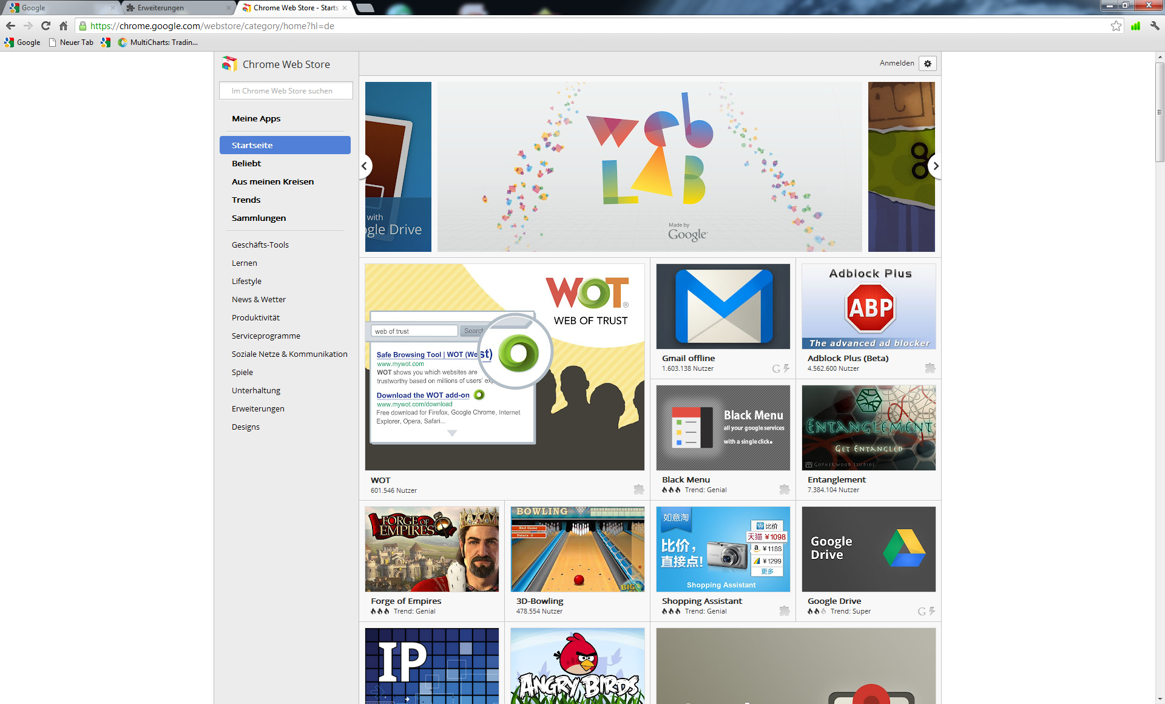Open the Gmail offline app thumbnail
The height and width of the screenshot is (704, 1165).
coord(723,306)
